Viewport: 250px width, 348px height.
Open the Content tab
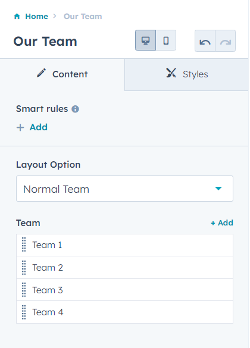pyautogui.click(x=62, y=74)
